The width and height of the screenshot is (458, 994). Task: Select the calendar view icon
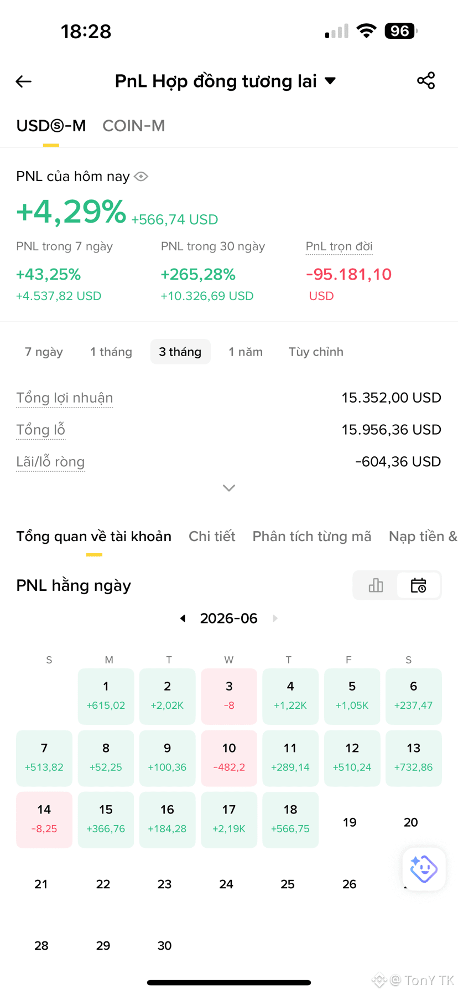click(x=419, y=585)
